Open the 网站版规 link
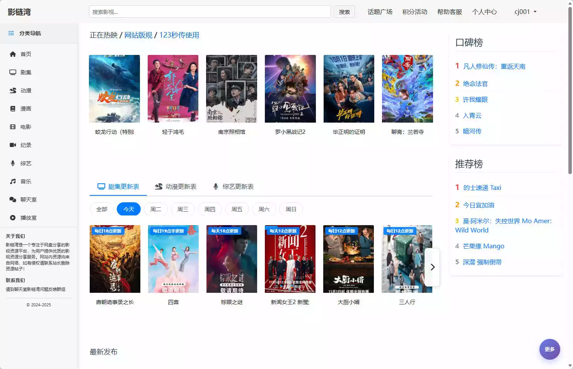Viewport: 573px width, 369px height. coord(138,35)
